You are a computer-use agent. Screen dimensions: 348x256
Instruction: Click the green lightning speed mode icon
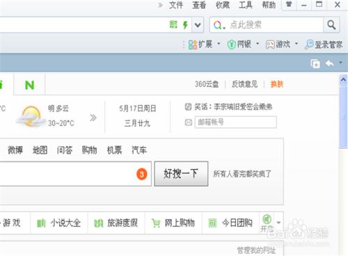[185, 25]
